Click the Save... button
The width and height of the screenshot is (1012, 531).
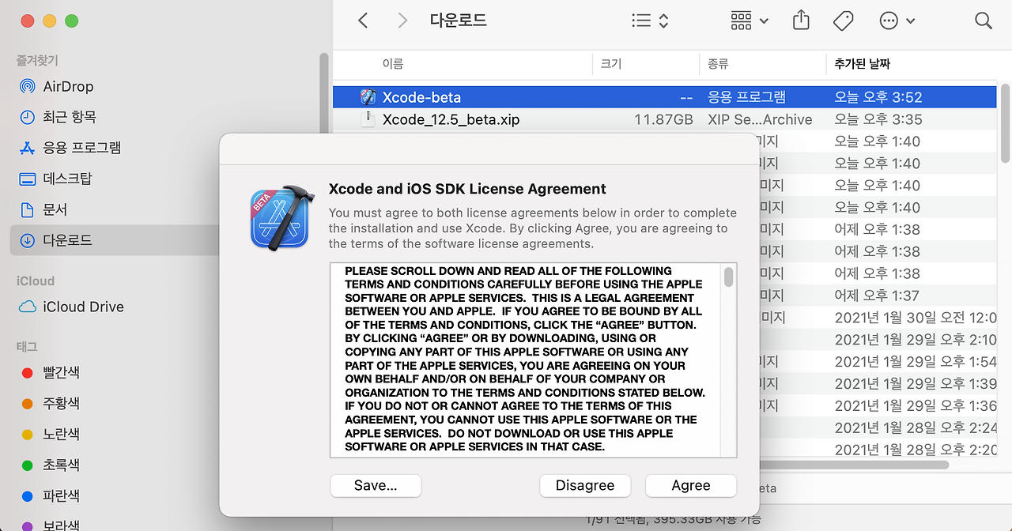click(376, 485)
